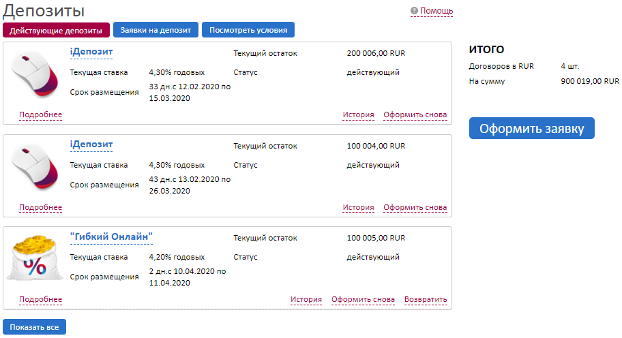Screen dimensions: 622x338
Task: Open the "Гибкий Онлайн" deposit title link
Action: (111, 236)
